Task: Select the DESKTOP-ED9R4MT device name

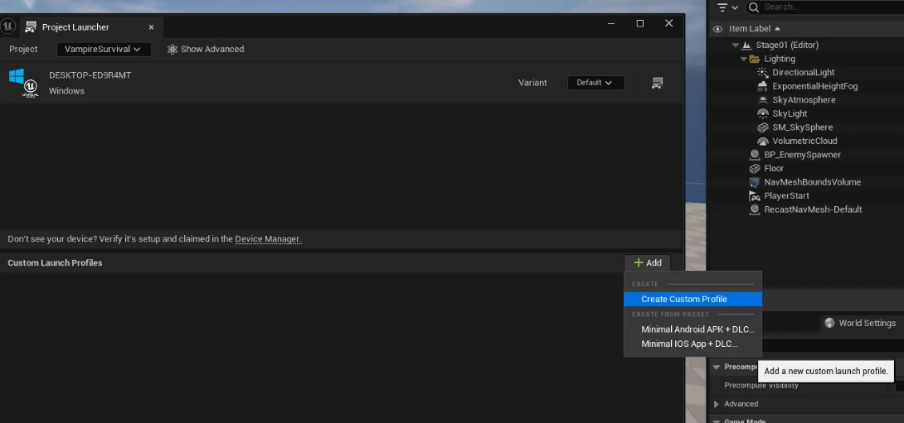Action: coord(90,75)
